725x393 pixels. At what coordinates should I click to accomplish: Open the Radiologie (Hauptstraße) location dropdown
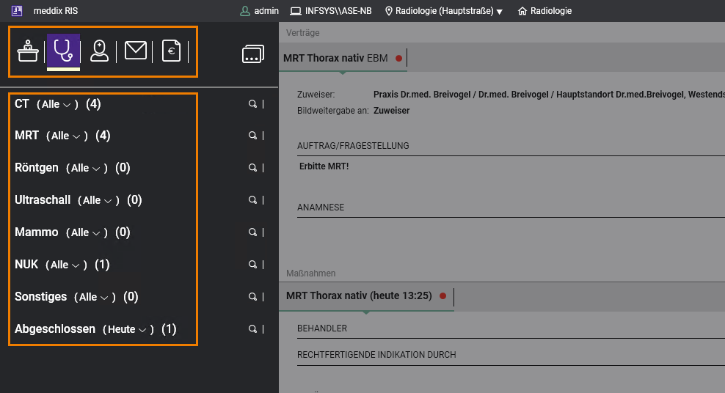[444, 11]
